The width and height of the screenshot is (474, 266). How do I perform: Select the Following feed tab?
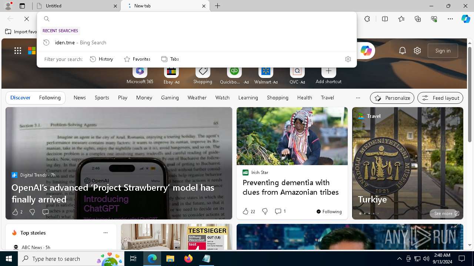(x=50, y=98)
